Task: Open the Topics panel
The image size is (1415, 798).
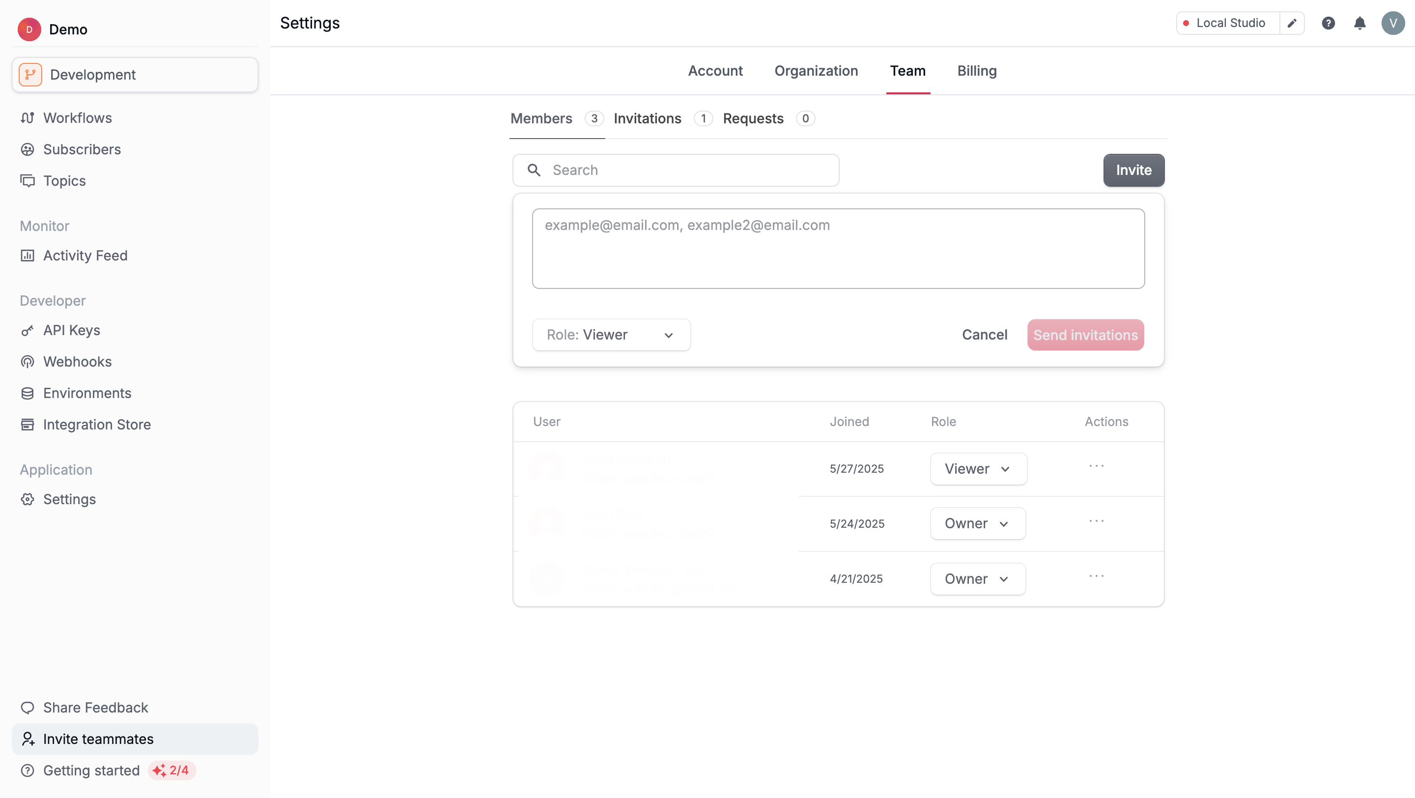Action: [64, 181]
